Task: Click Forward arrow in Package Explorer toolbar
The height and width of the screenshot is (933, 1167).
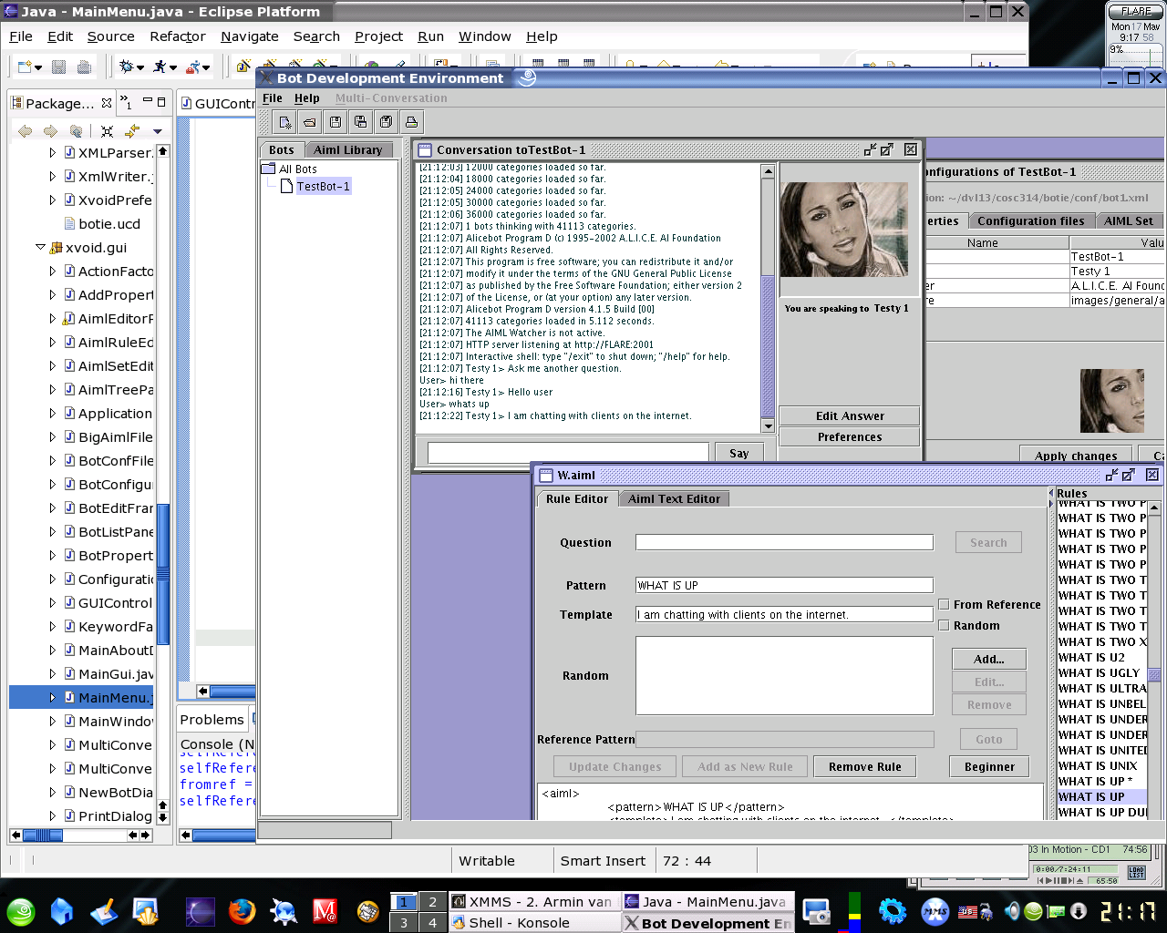Action: [50, 131]
